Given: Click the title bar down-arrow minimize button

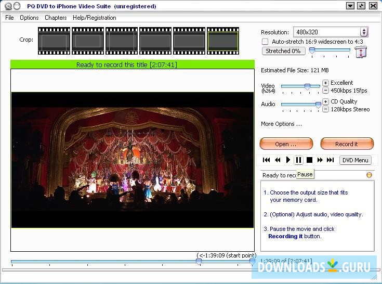Looking at the screenshot, I should (350, 6).
